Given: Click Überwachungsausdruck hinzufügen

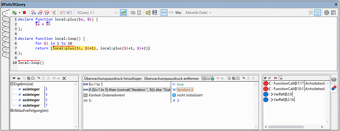Looking at the screenshot, I should click(x=113, y=78).
